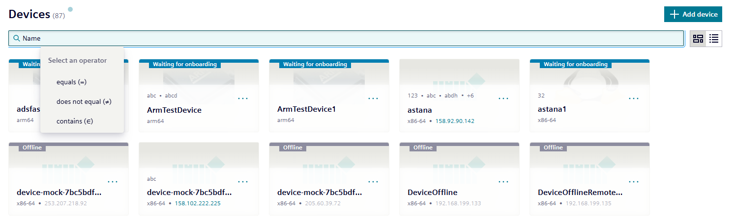
Task: Click astana IP address 158.92.90.142
Action: click(x=455, y=121)
